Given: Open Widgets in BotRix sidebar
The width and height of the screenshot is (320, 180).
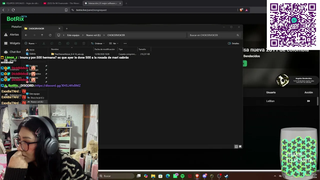Looking at the screenshot, I should coord(12,43).
